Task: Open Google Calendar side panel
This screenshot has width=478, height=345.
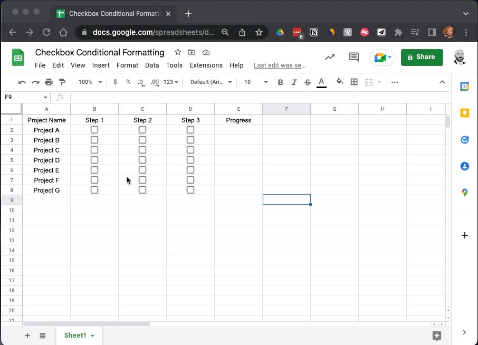Action: tap(464, 87)
